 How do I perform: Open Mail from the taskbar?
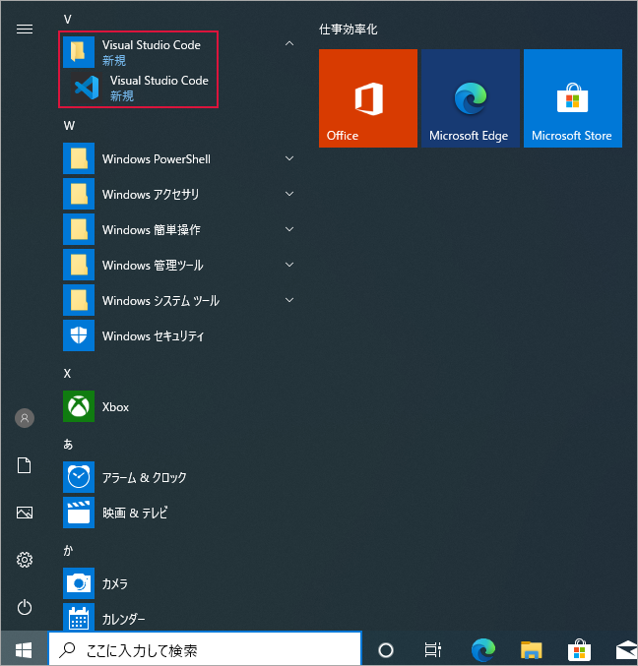click(626, 650)
